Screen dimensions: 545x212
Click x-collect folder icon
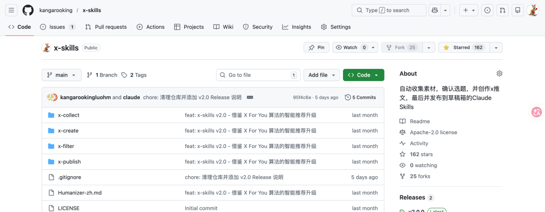51,115
